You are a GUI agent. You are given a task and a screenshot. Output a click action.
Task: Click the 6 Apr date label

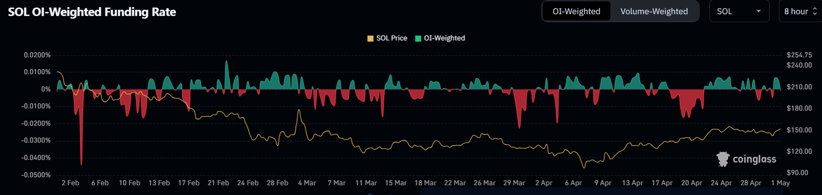click(x=573, y=183)
